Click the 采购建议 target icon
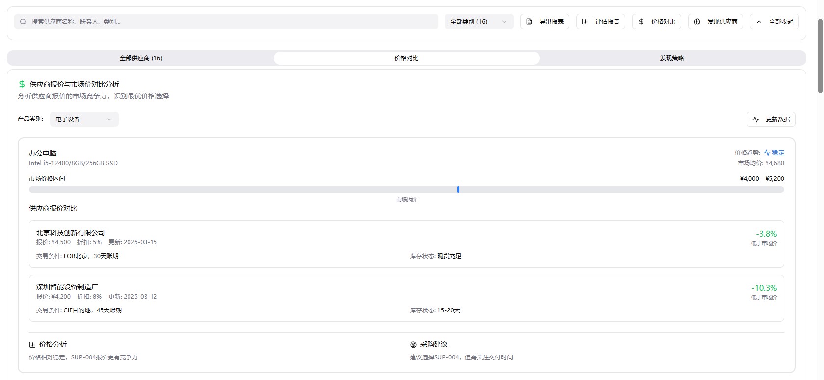The height and width of the screenshot is (380, 824). click(413, 345)
